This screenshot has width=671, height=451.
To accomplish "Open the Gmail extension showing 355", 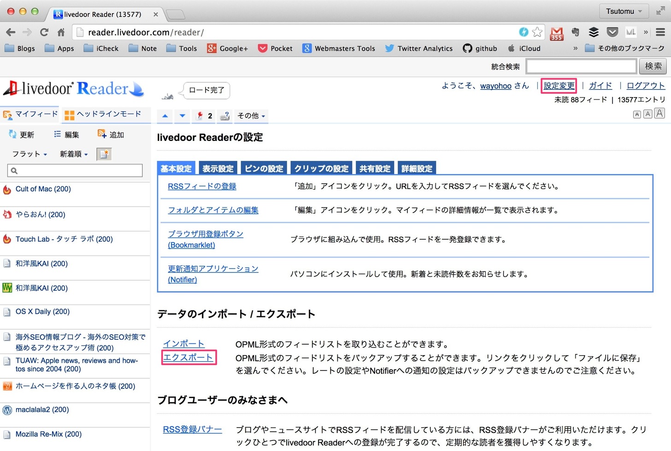I will 557,33.
